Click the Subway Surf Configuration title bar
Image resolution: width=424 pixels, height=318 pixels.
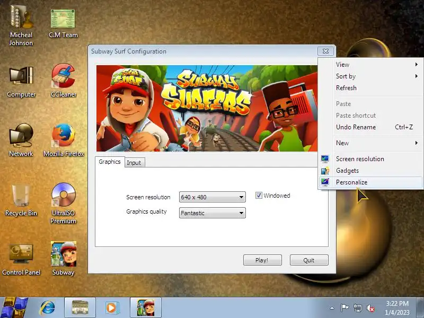[x=203, y=51]
